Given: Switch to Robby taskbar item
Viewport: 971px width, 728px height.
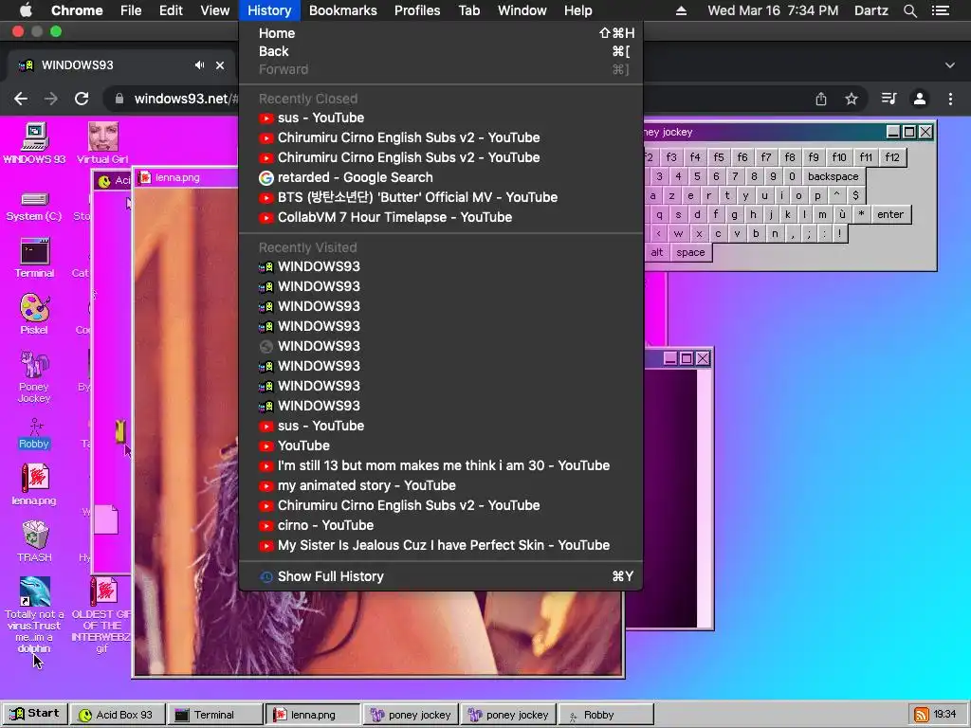Looking at the screenshot, I should click(606, 715).
